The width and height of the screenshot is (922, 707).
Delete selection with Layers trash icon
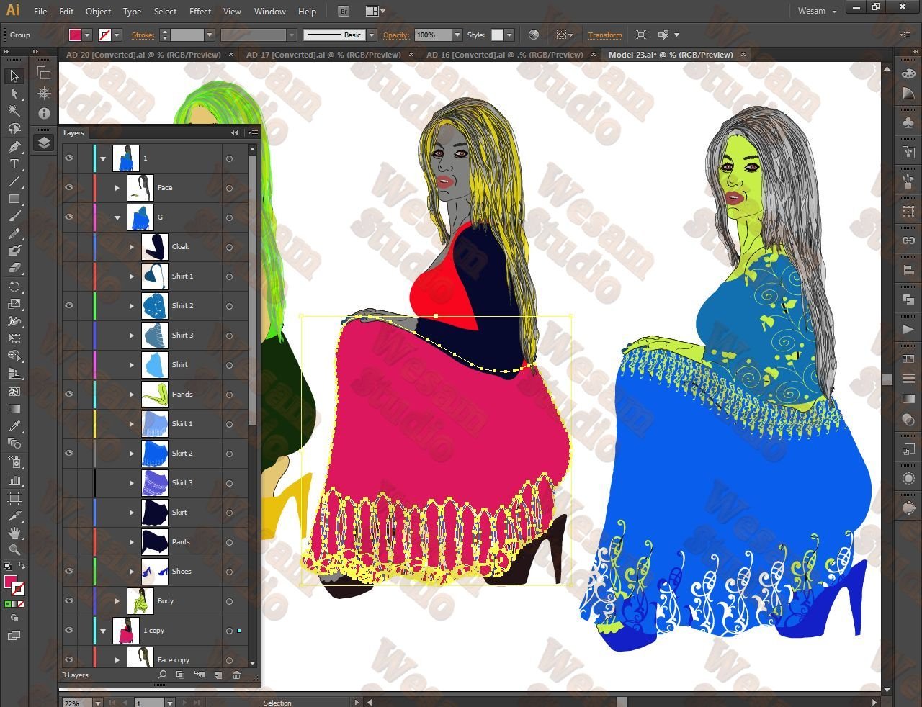click(236, 675)
